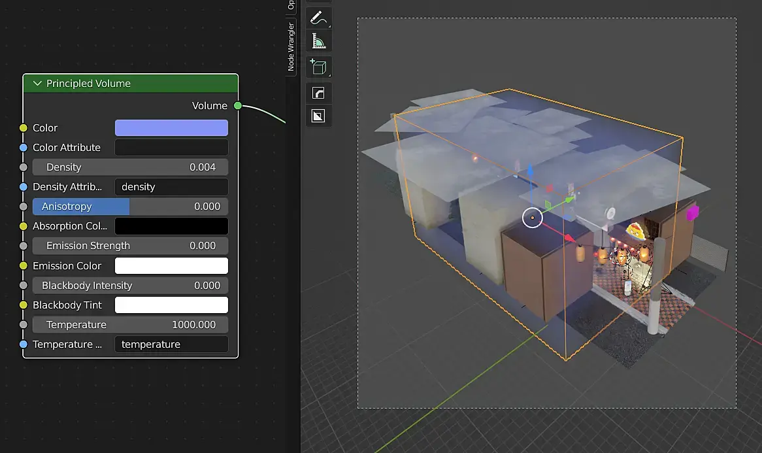Click the diagonal half-filled square tool icon
Viewport: 762px width, 453px height.
tap(318, 116)
